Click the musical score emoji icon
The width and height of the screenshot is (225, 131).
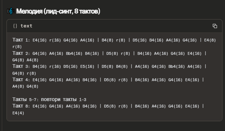[11, 11]
